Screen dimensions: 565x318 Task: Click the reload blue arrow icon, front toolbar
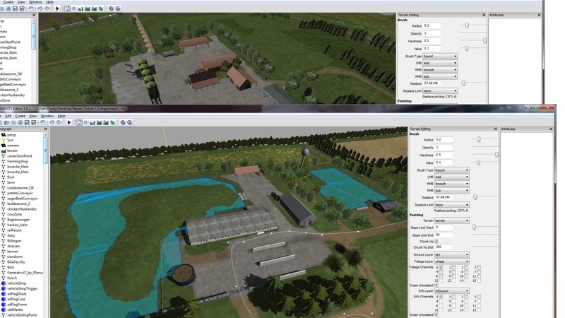tap(42, 122)
